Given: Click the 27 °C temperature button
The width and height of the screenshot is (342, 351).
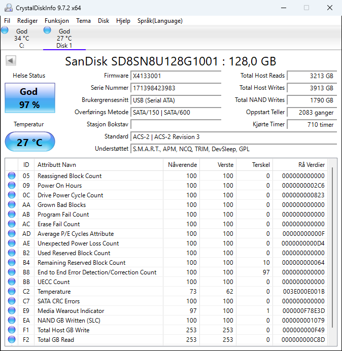Looking at the screenshot, I should (30, 142).
